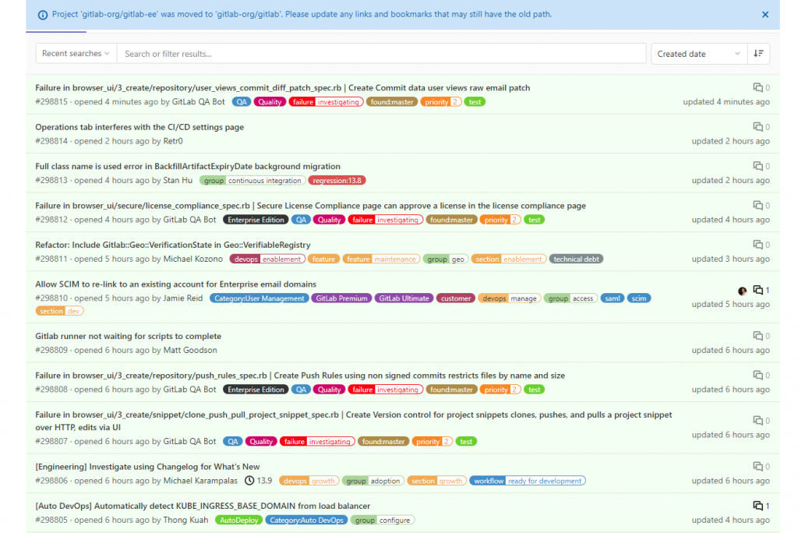Click the info icon in the banner
The width and height of the screenshot is (798, 533).
[43, 15]
